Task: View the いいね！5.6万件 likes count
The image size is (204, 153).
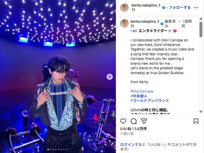Action: (133, 129)
